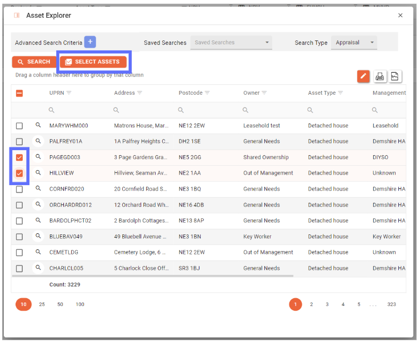Set page size to 25 rows
Image resolution: width=420 pixels, height=343 pixels.
(x=42, y=304)
